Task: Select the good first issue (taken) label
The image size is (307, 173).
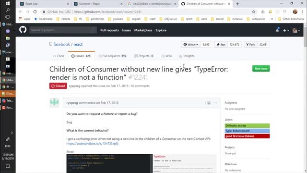Action: (247, 136)
